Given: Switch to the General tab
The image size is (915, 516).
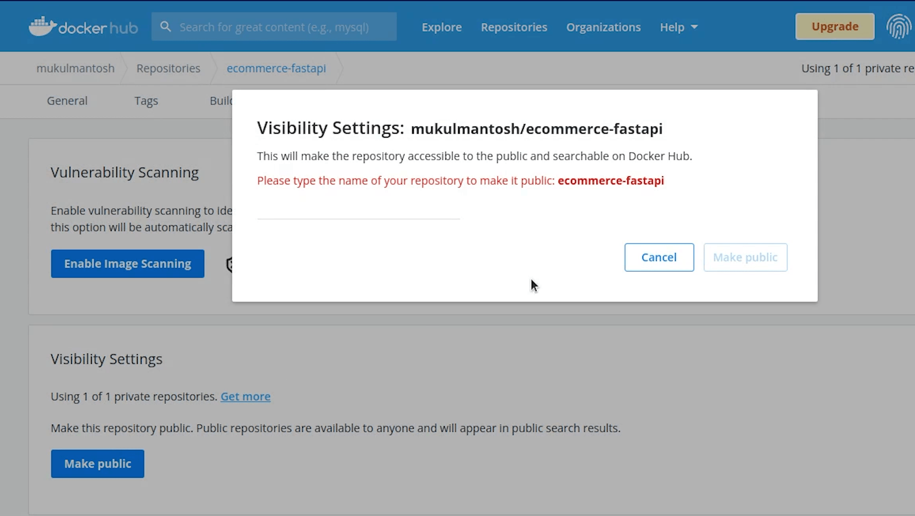Looking at the screenshot, I should [x=67, y=101].
